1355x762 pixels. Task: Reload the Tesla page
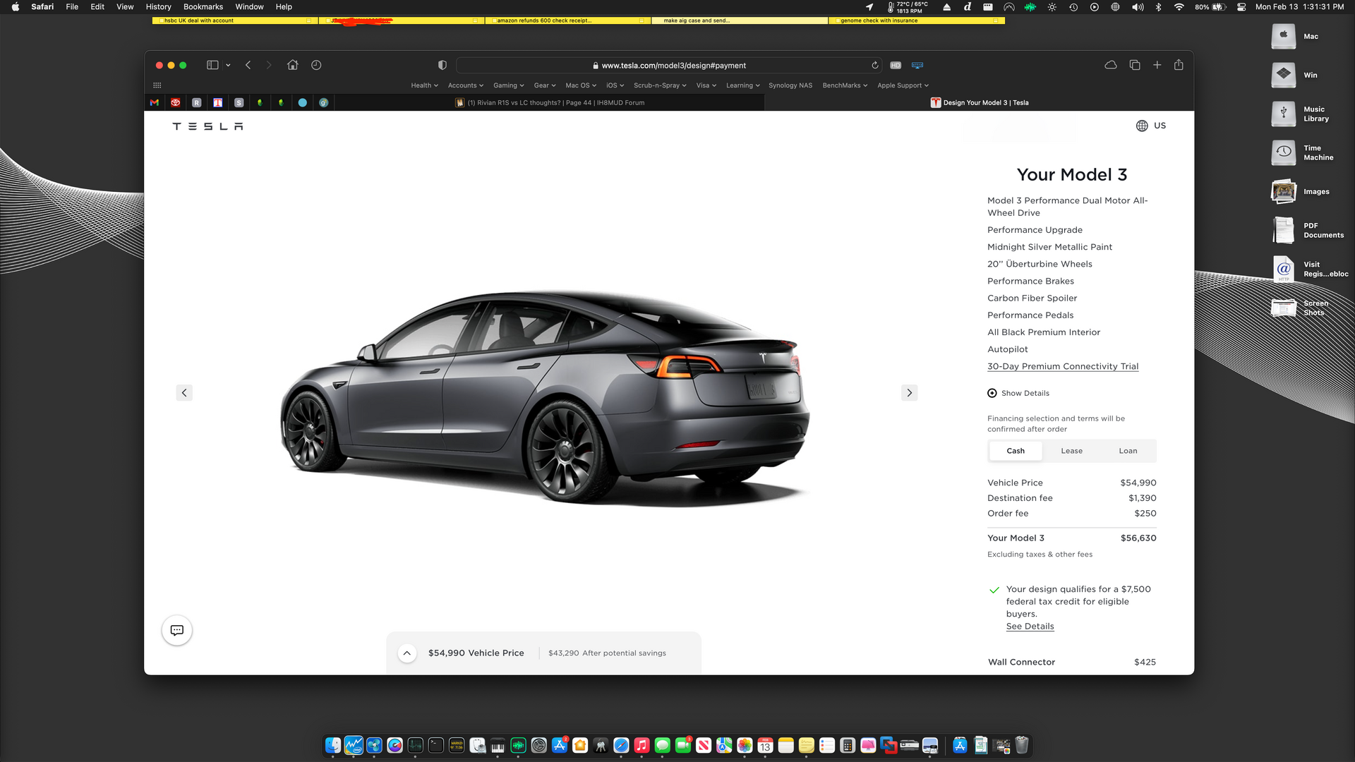pos(875,65)
